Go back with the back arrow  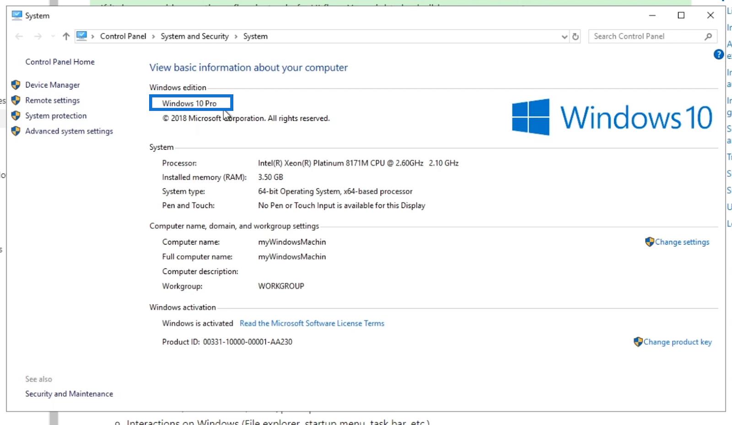coord(19,36)
